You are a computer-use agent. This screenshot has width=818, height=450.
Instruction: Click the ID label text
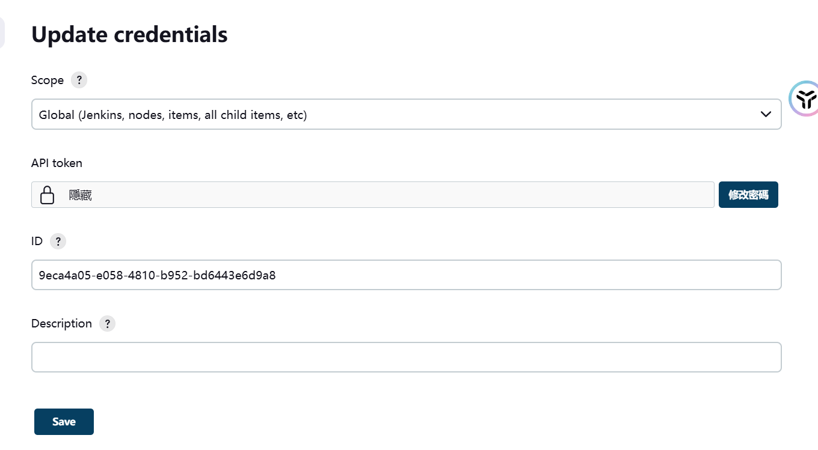click(x=37, y=242)
